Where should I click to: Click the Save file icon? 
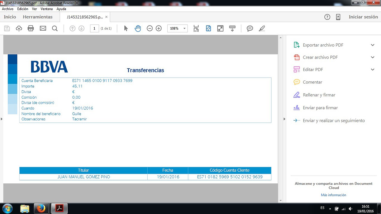click(7, 29)
